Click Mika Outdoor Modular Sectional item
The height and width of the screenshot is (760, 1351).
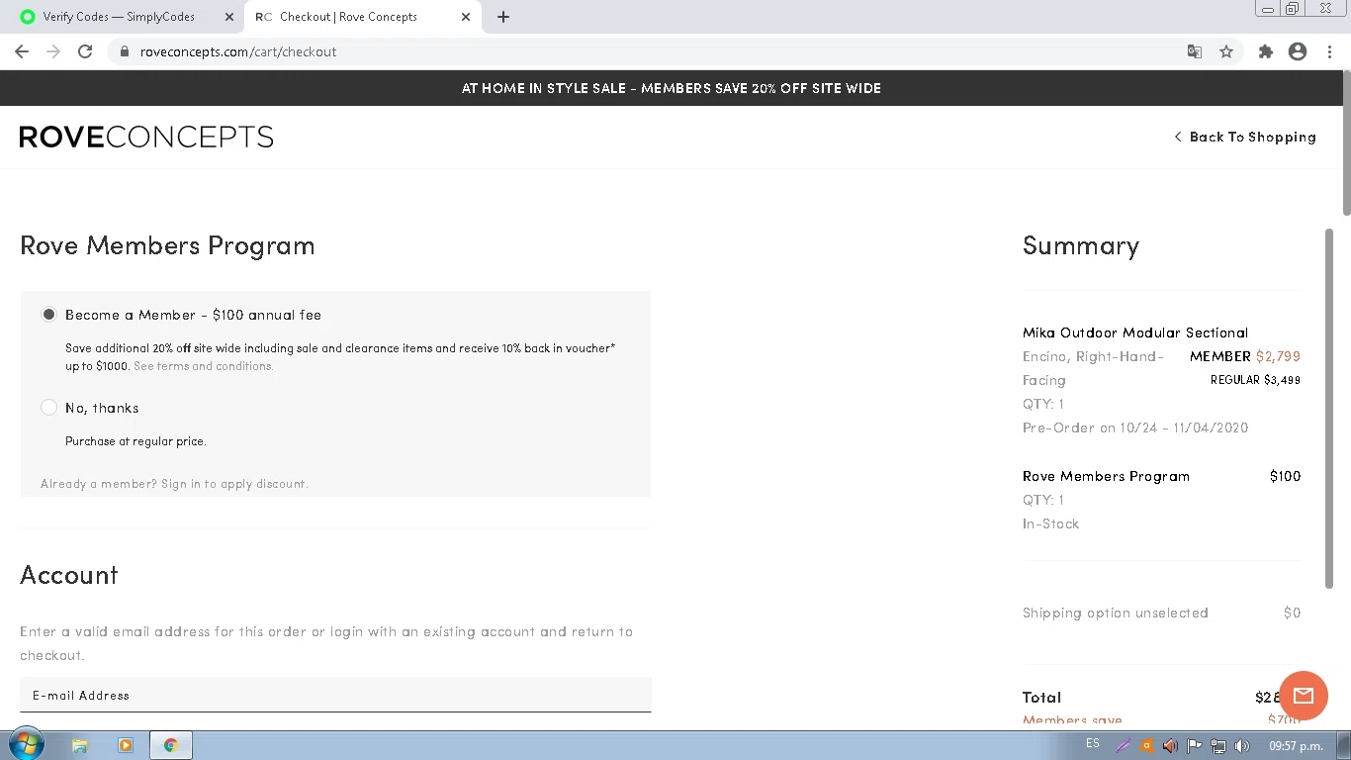(1135, 332)
